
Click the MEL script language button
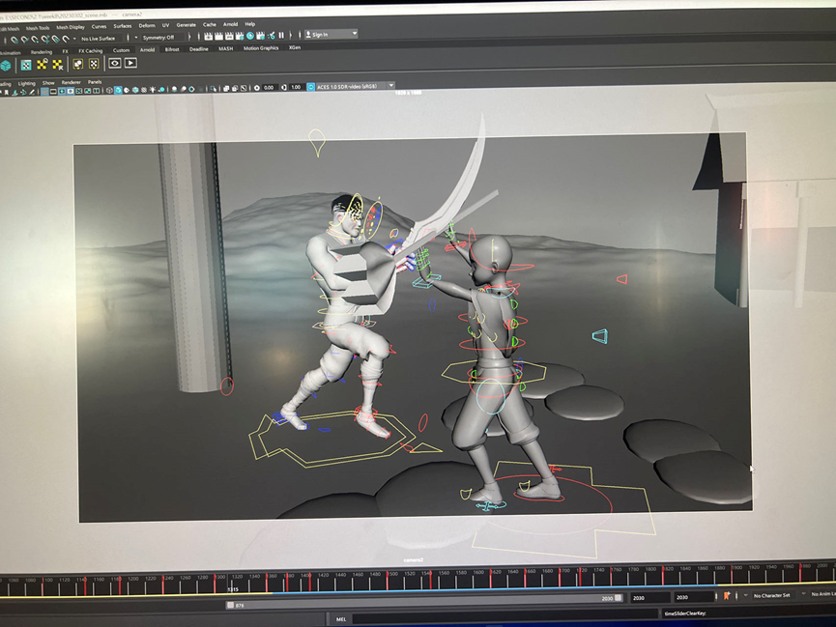click(341, 619)
